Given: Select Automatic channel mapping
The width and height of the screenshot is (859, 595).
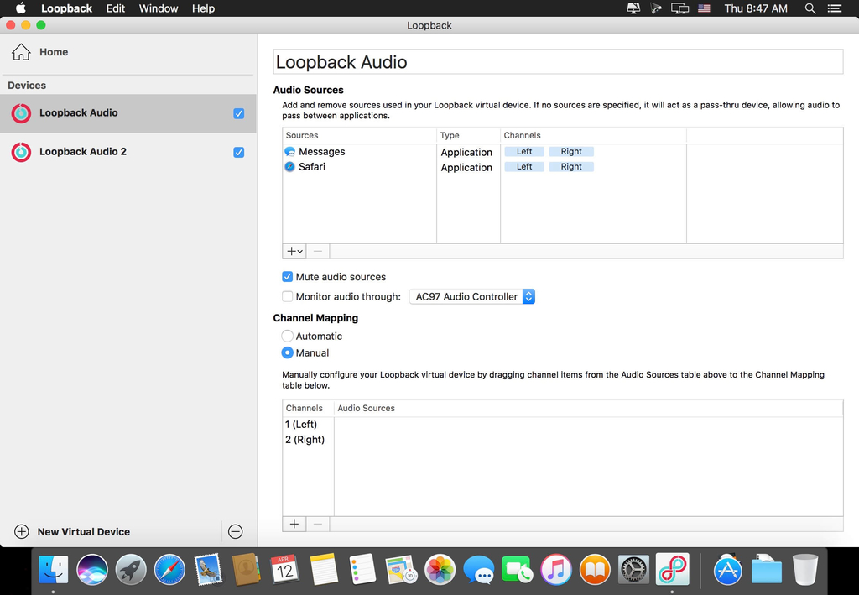Looking at the screenshot, I should pos(288,336).
